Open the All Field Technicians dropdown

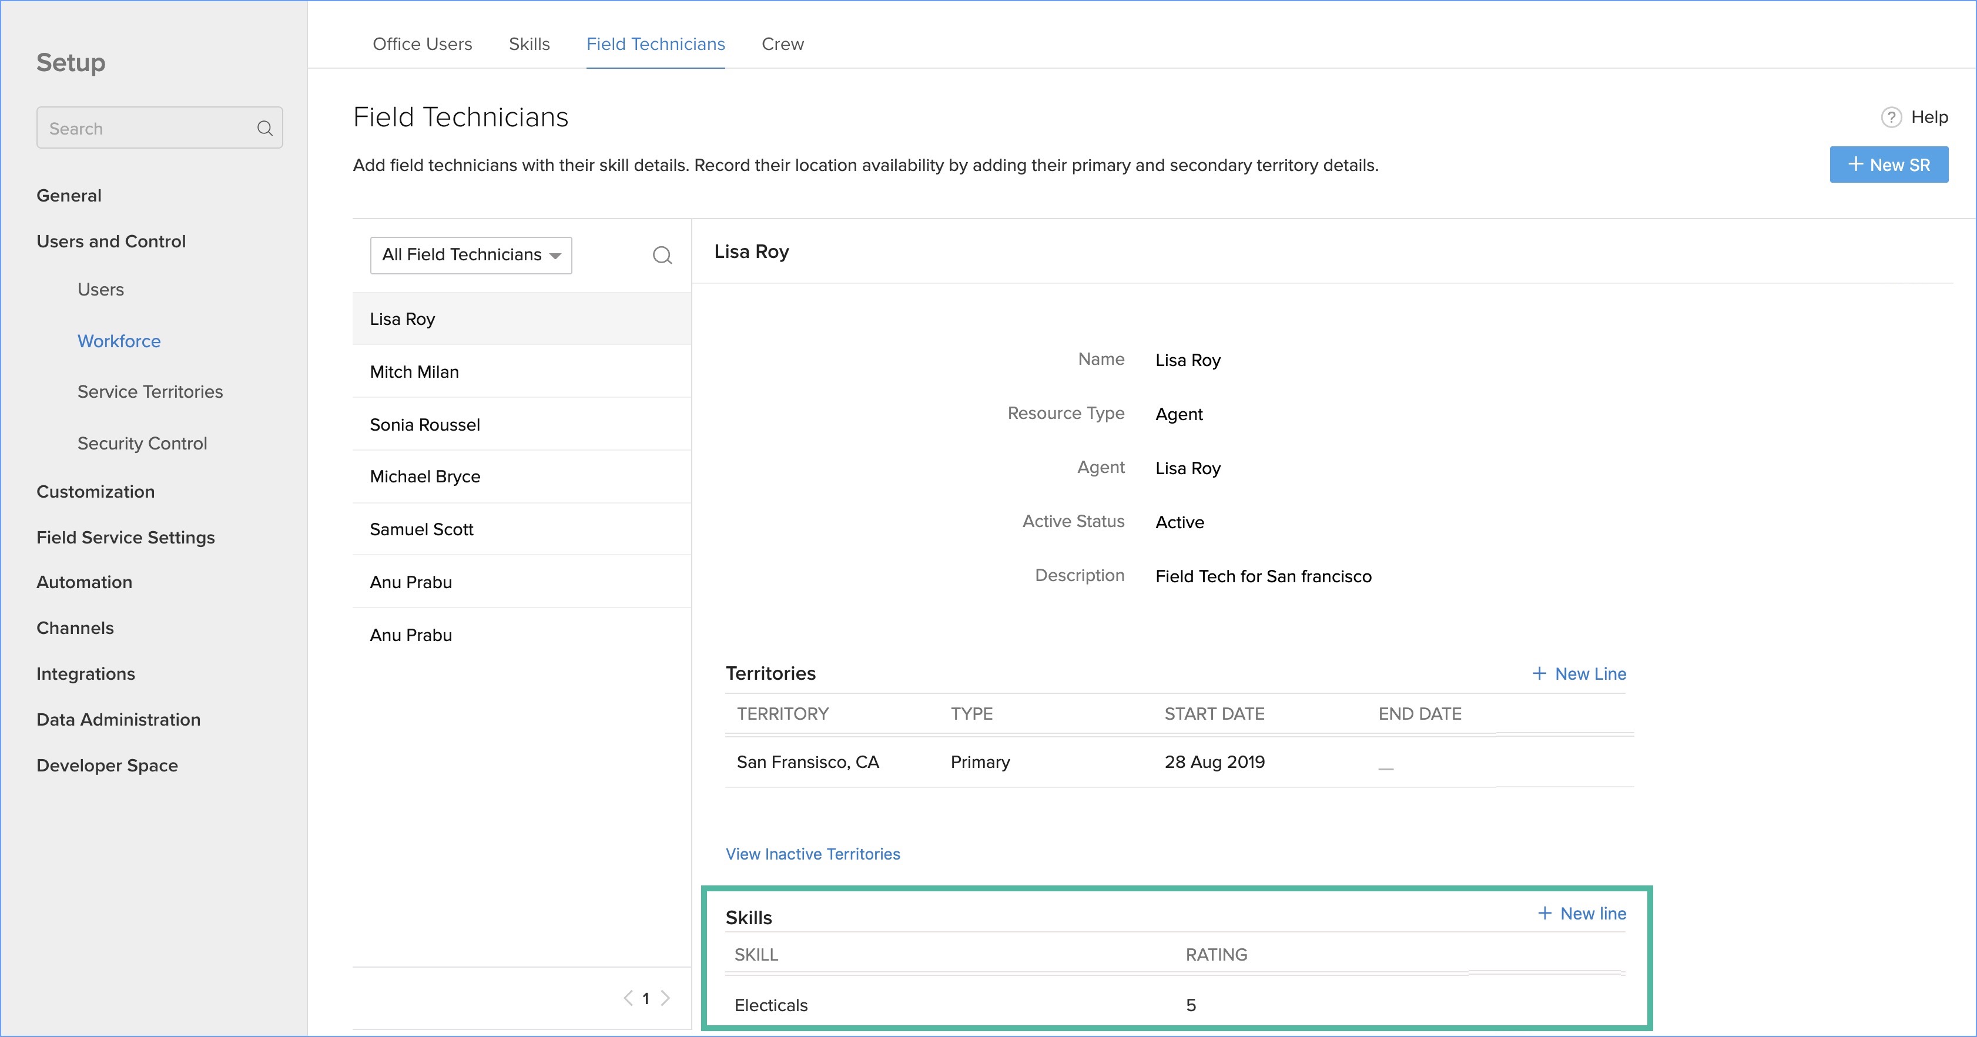471,256
